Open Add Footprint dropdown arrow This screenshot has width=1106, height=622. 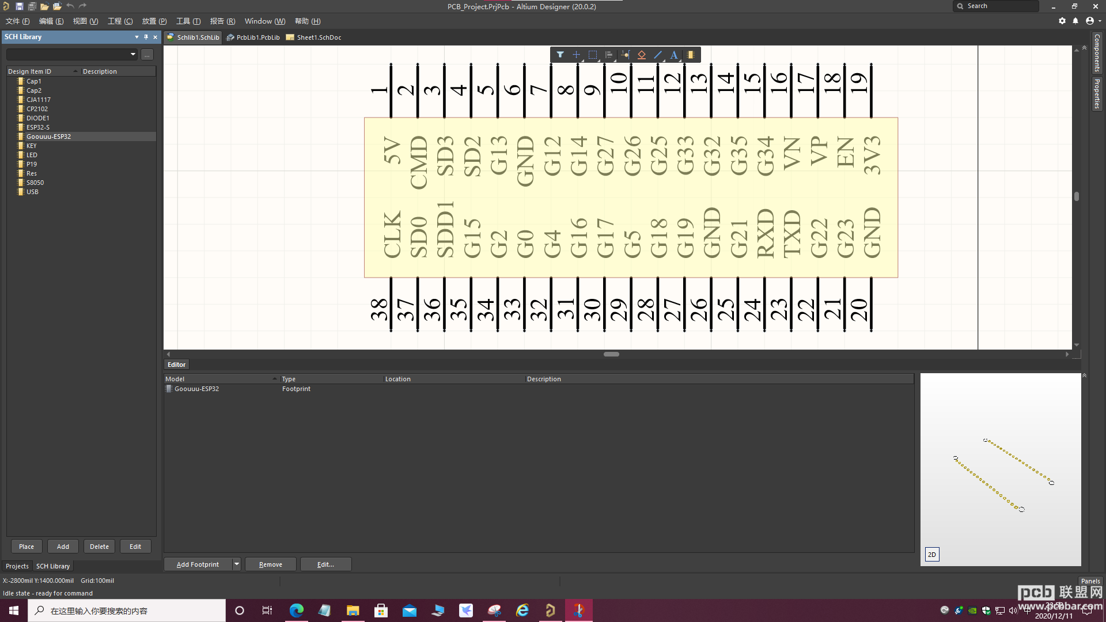point(236,564)
